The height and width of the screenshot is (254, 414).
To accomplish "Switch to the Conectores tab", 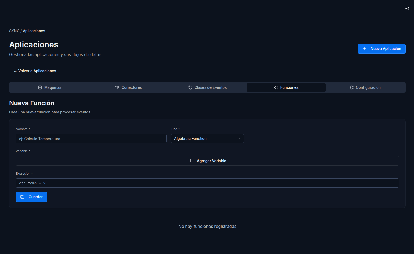I will point(128,87).
